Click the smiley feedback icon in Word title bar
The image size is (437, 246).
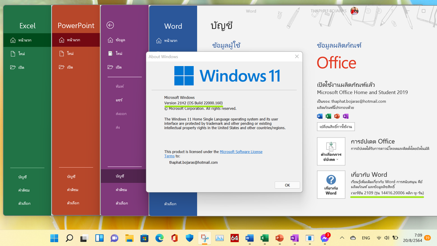pos(368,11)
